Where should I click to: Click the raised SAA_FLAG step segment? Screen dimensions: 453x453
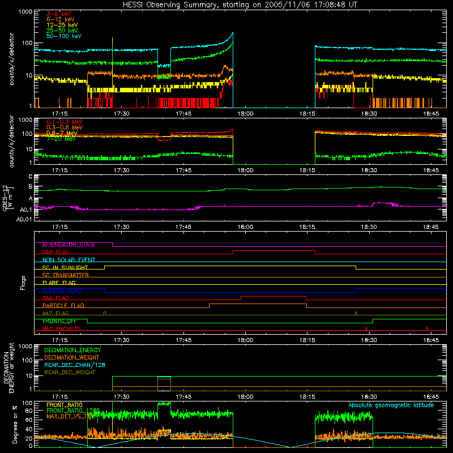(273, 296)
